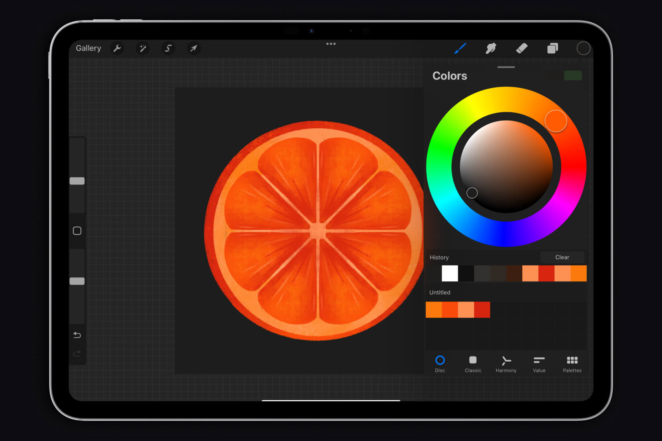
Task: Open the Palettes tab
Action: point(572,364)
